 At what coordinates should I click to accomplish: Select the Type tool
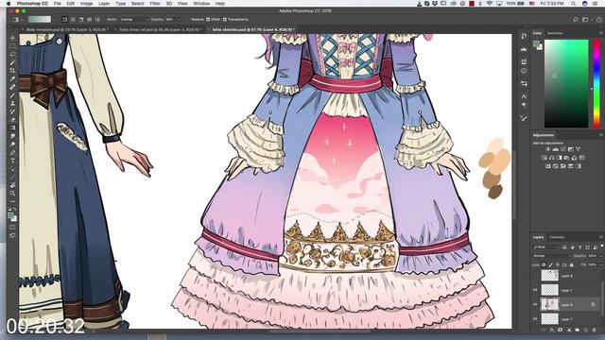[12, 161]
